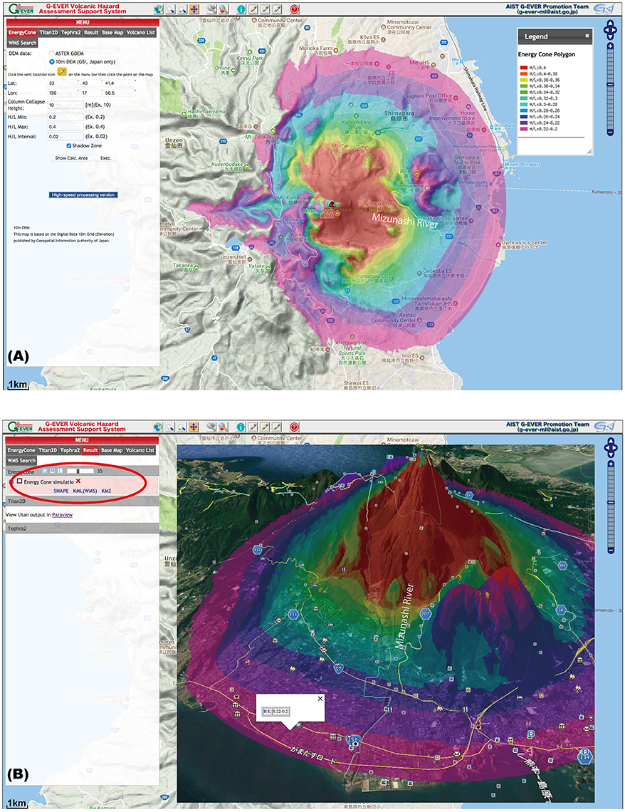
Task: Click Lon degrees field showing 130
Action: (x=63, y=93)
